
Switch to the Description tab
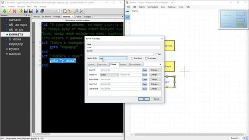(102, 65)
